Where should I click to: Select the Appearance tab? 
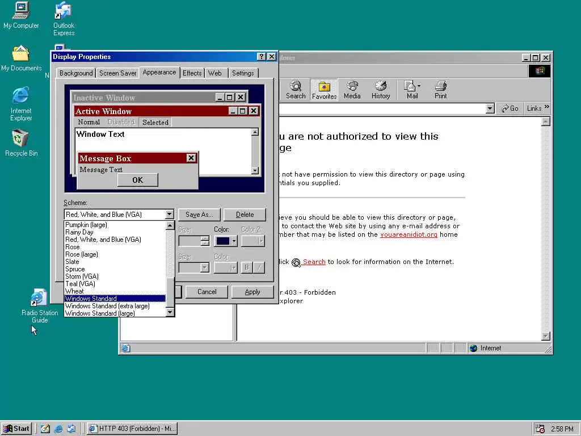pos(159,72)
